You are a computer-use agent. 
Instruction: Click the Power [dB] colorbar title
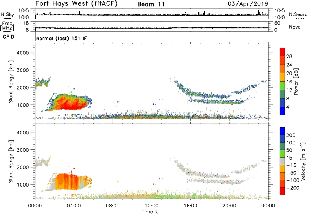click(x=296, y=82)
